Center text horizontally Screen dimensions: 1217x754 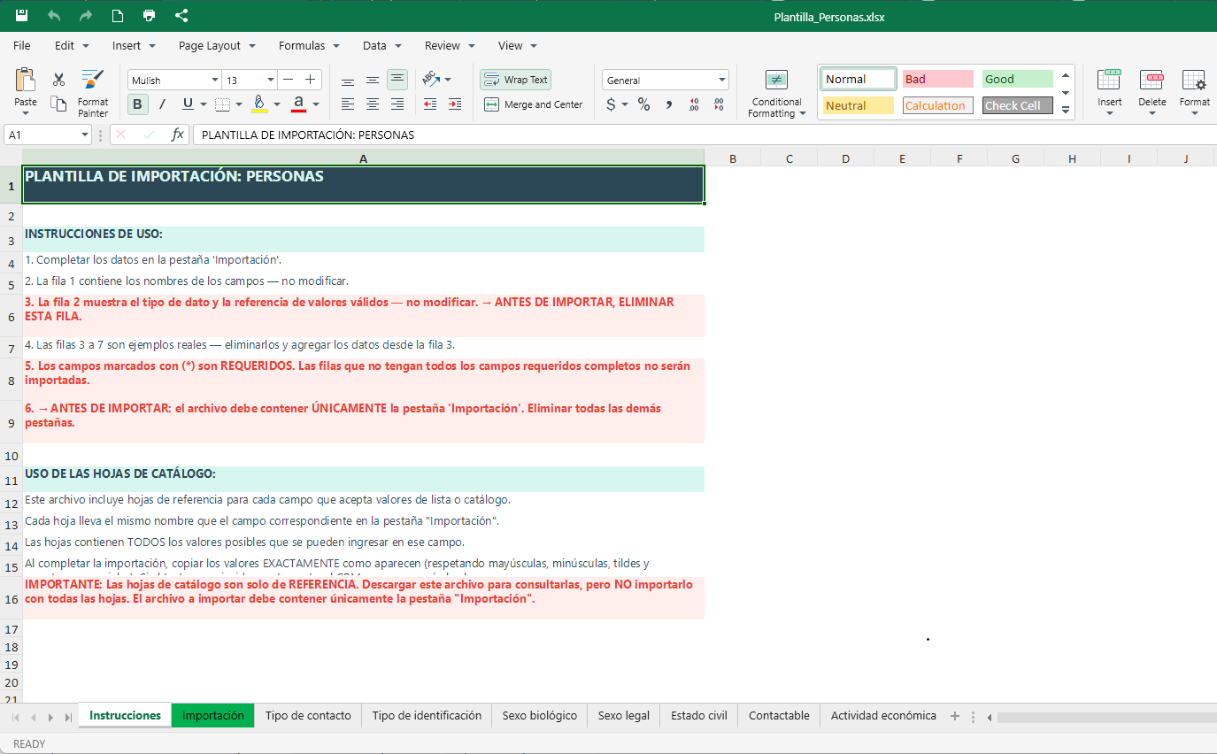click(373, 104)
